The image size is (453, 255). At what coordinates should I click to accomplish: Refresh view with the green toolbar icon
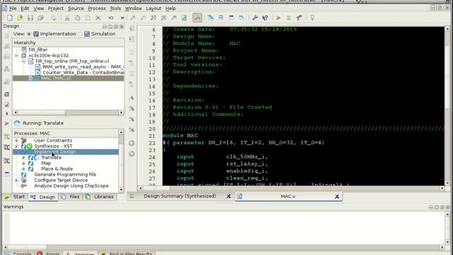point(184,18)
